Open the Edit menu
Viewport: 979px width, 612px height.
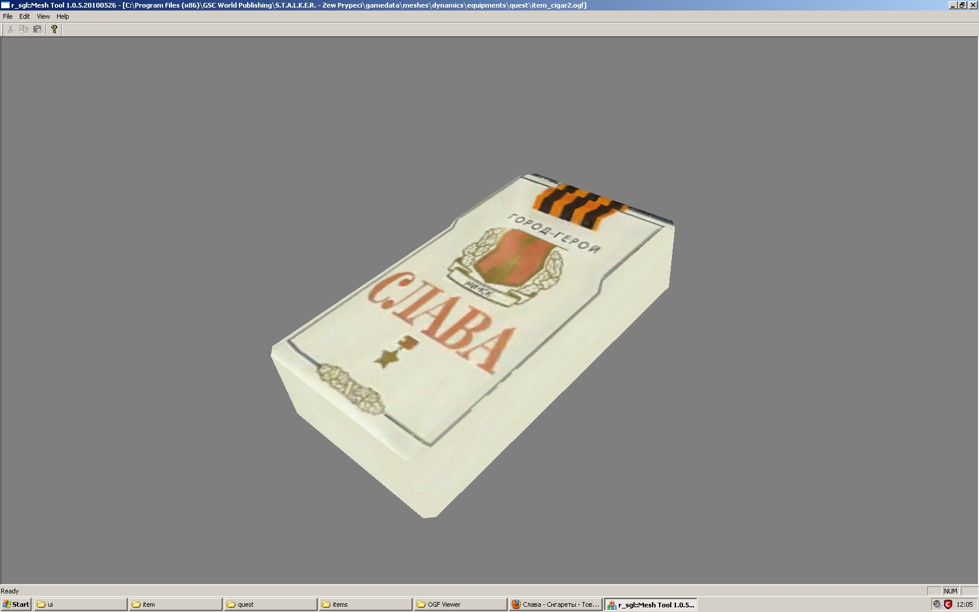pos(24,16)
